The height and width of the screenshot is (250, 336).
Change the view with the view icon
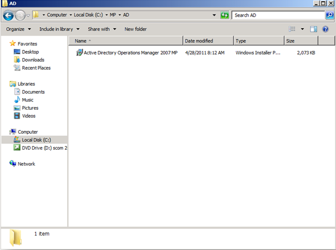pos(292,29)
